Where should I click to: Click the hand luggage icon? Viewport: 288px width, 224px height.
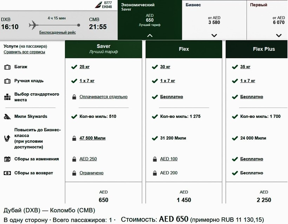point(7,81)
